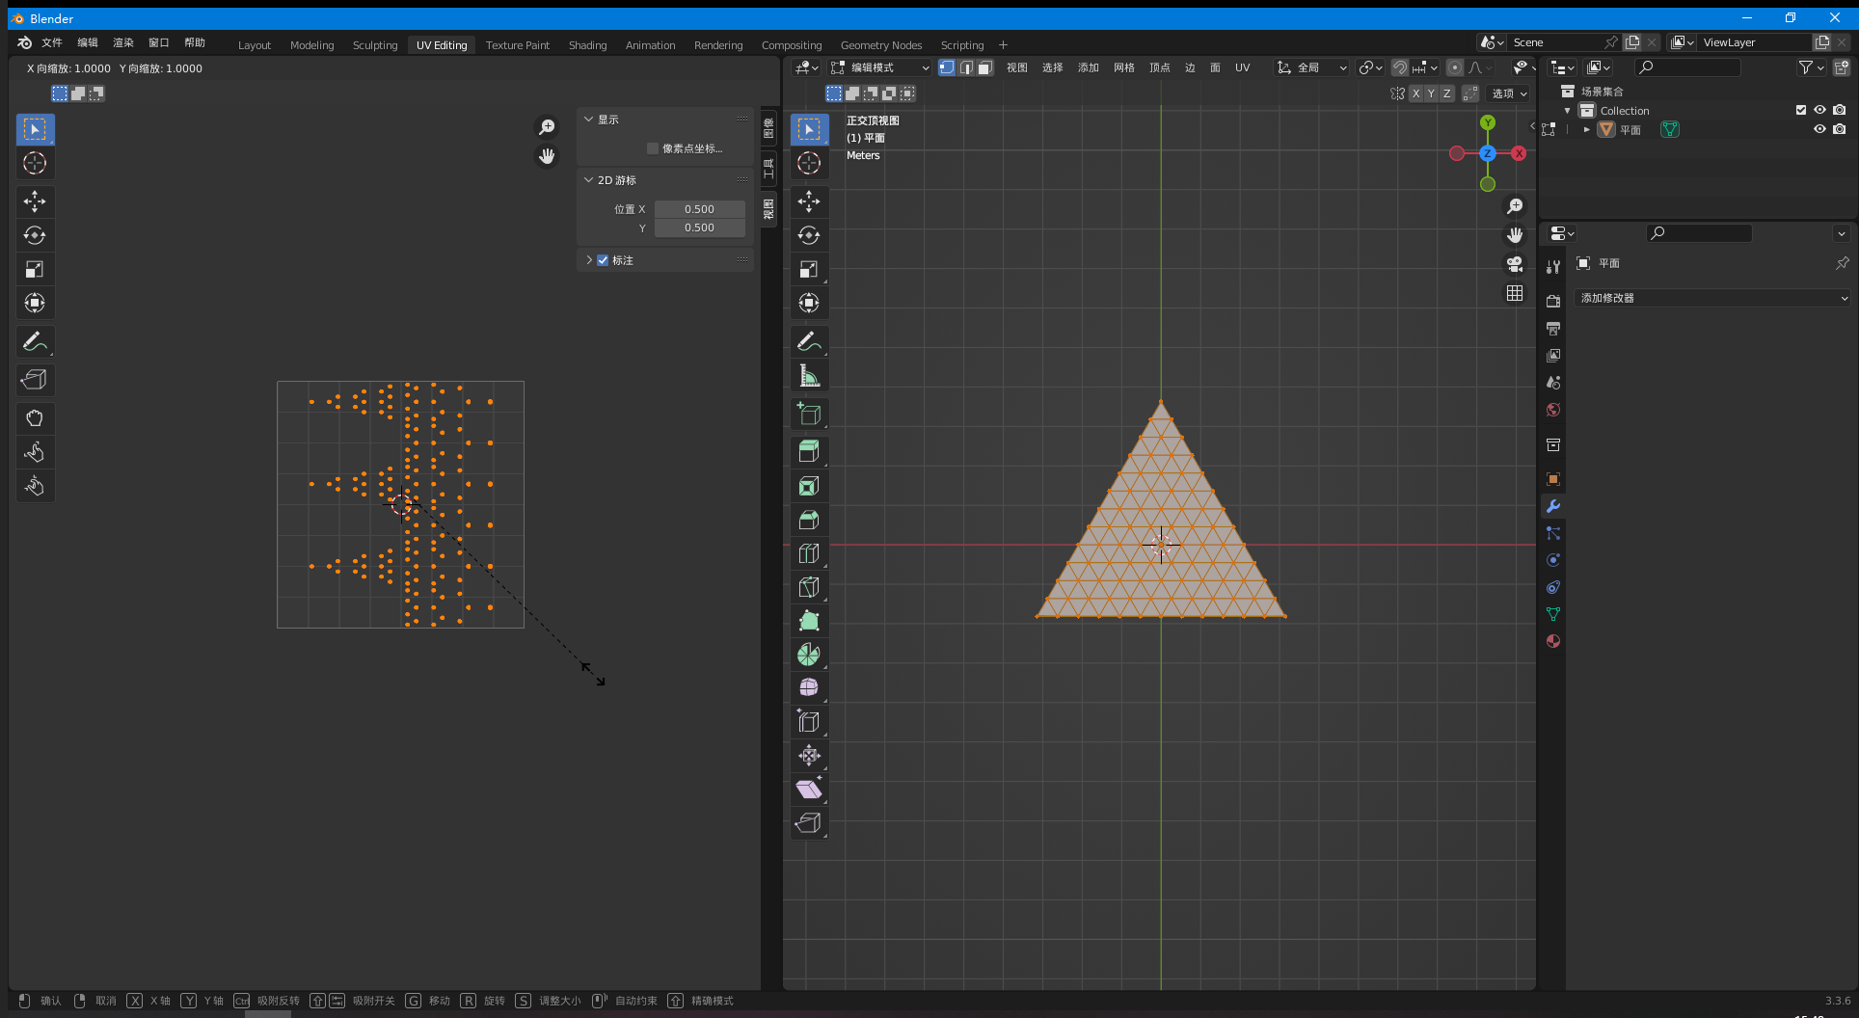
Task: Select the Scale tool in 3D viewport
Action: (809, 269)
